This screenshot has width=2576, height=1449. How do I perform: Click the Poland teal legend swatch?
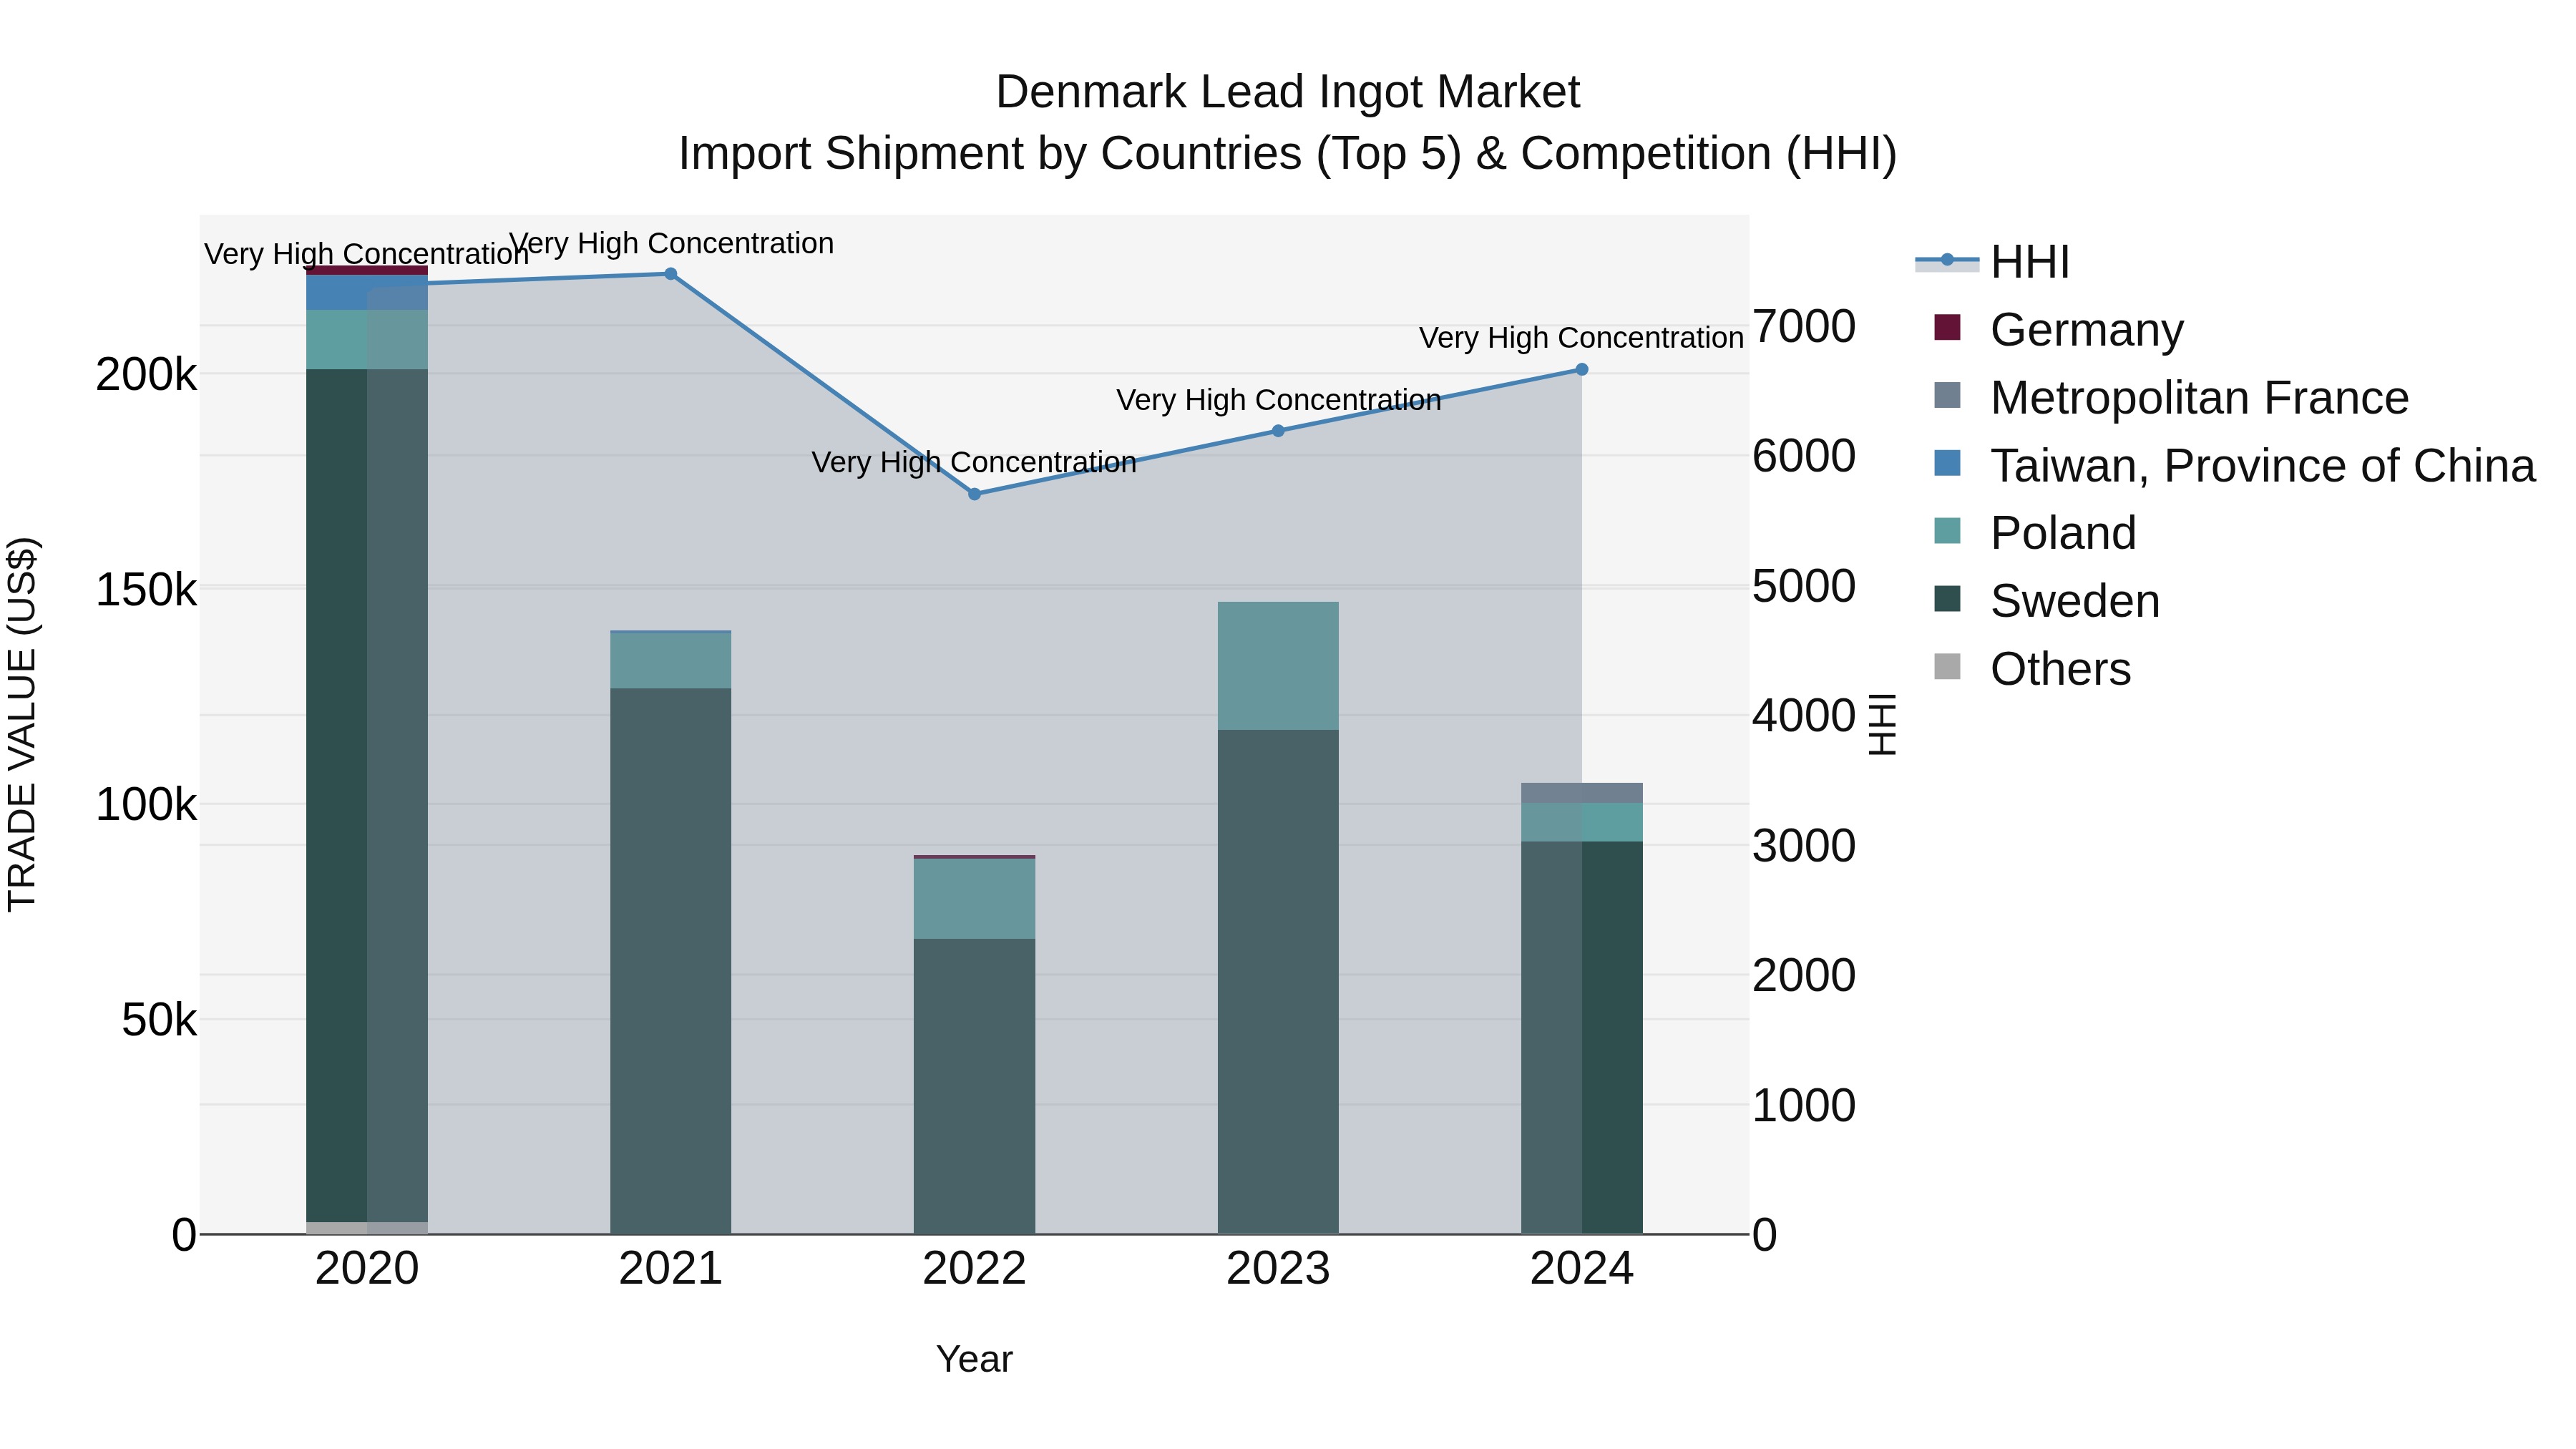point(1947,531)
